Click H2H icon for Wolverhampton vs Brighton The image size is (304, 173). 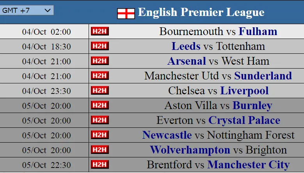pos(100,150)
